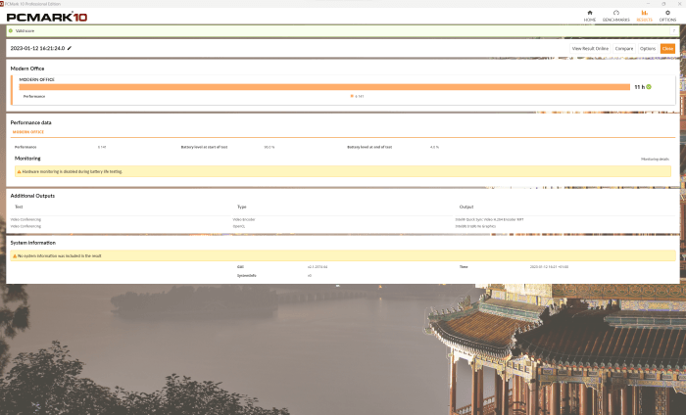Click the PCMark app icon in the title bar
This screenshot has width=686, height=415.
2,4
